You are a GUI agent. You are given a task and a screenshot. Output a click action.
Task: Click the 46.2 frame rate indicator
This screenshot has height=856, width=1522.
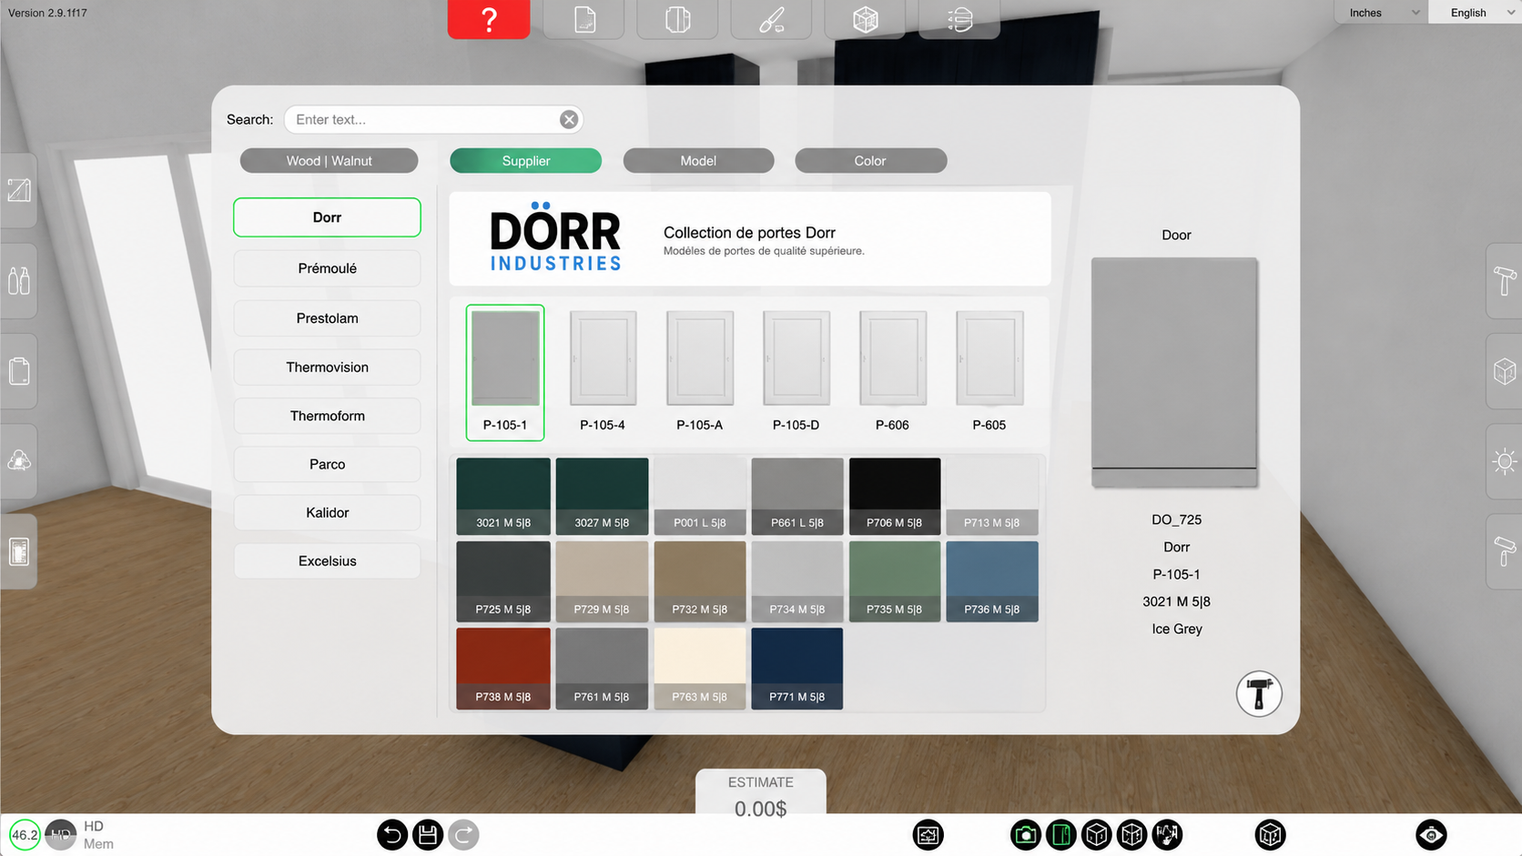coord(25,834)
